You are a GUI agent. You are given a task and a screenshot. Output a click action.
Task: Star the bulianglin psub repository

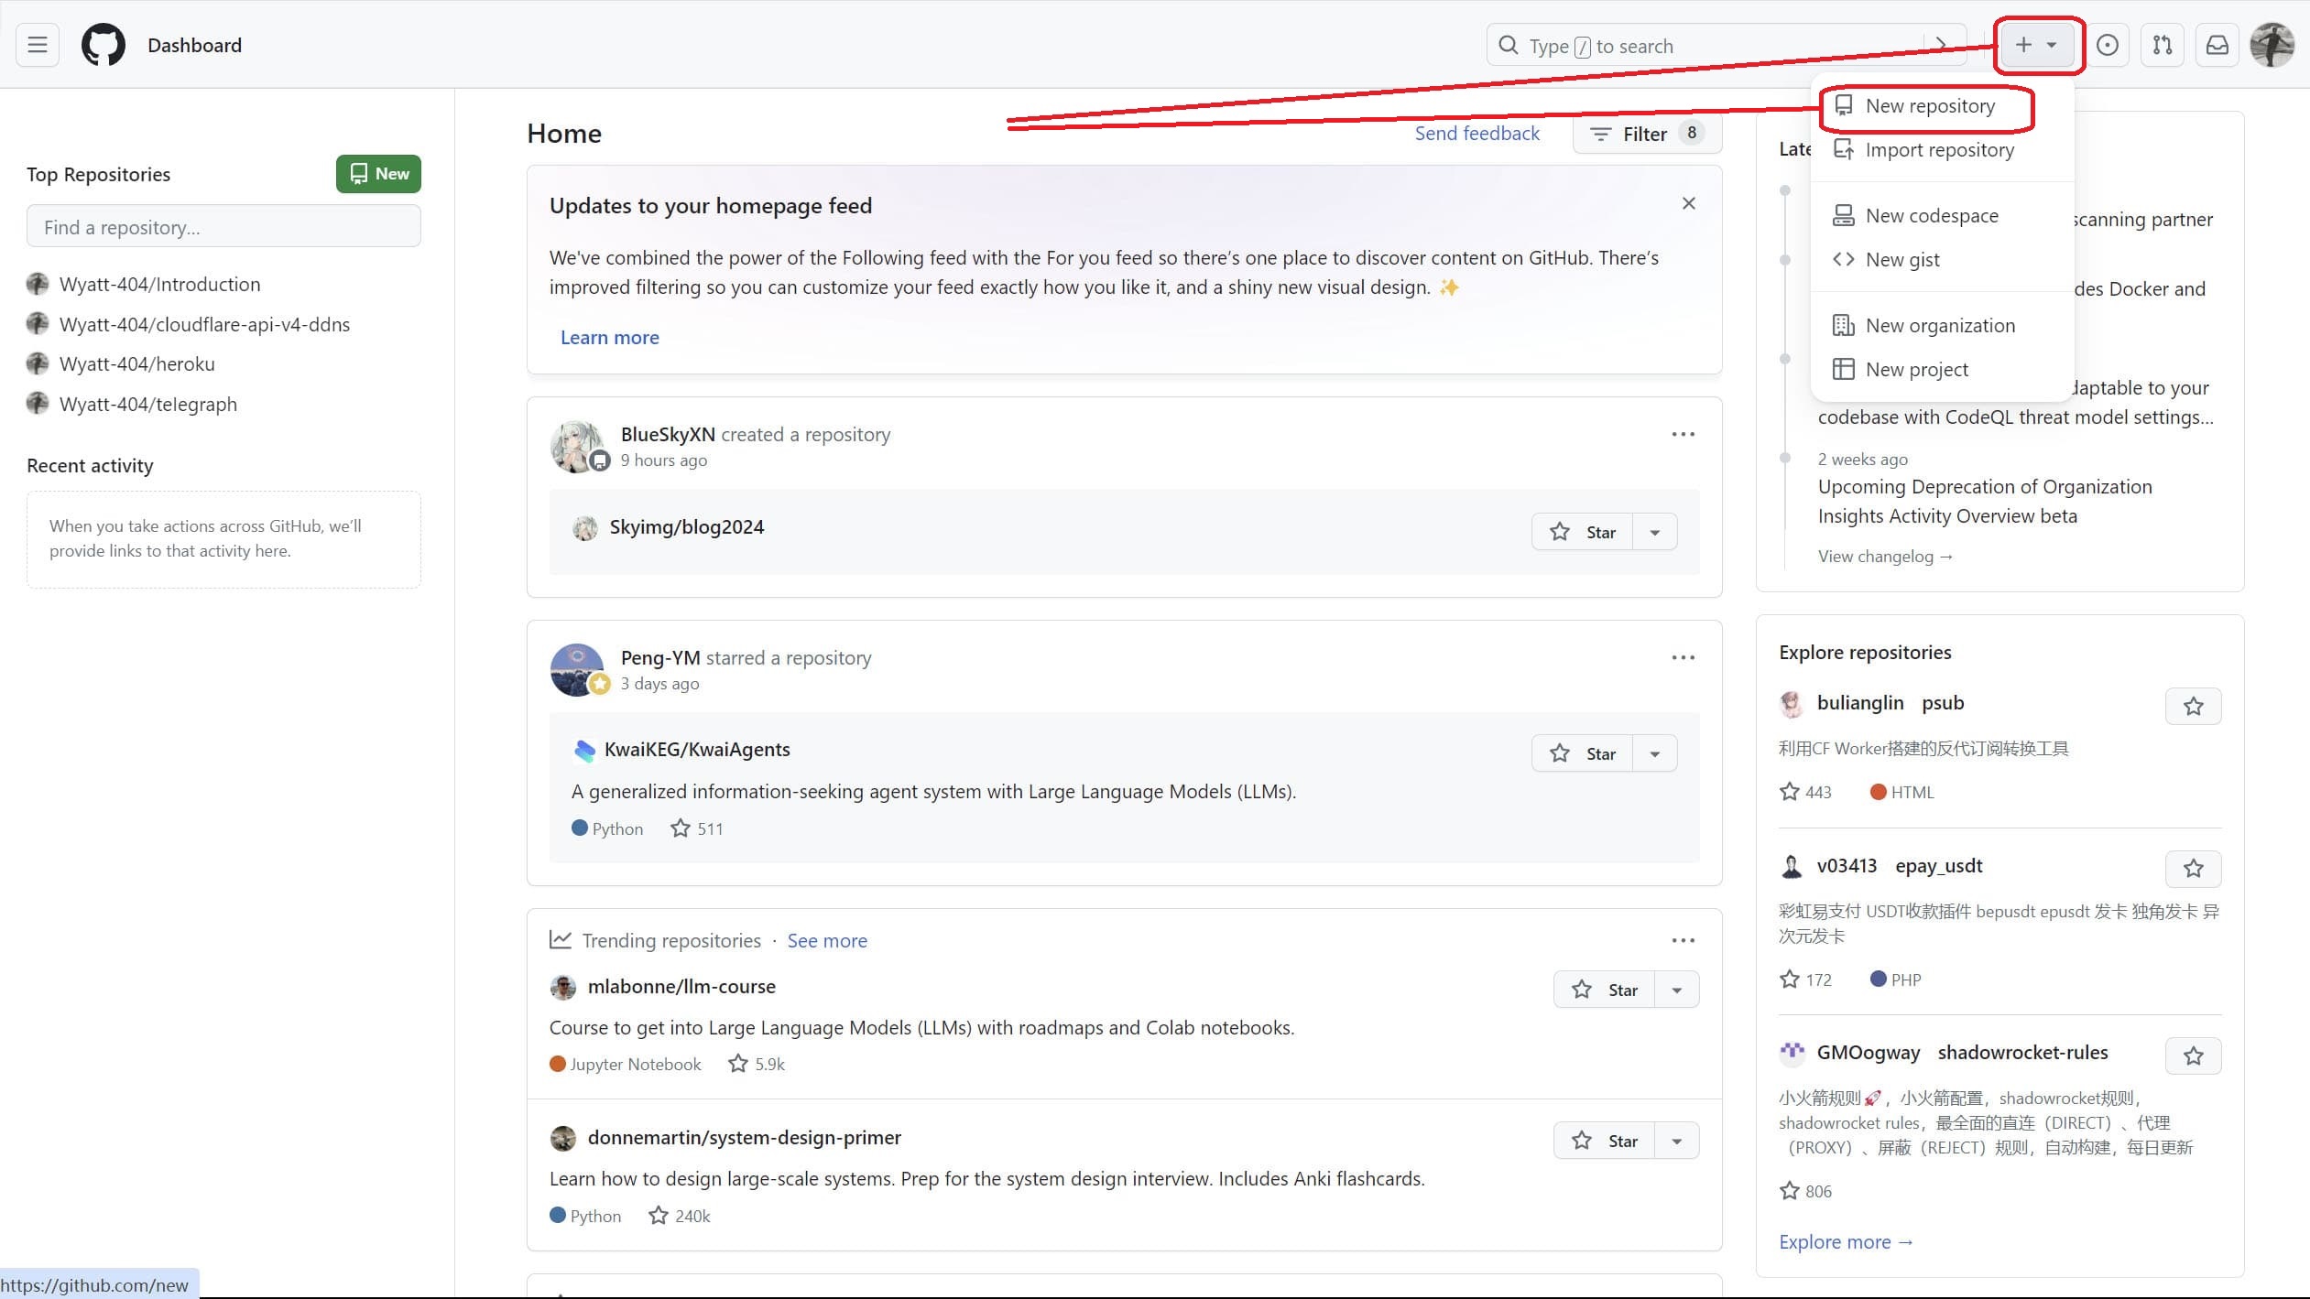pyautogui.click(x=2194, y=706)
